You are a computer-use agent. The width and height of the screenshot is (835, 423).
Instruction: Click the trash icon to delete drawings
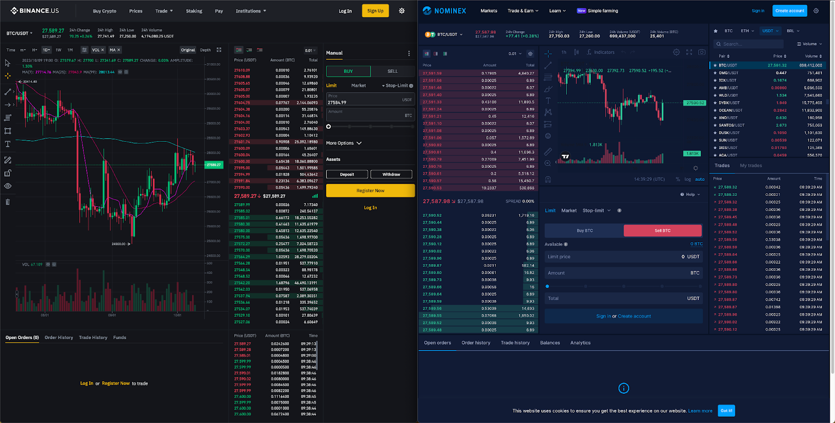pyautogui.click(x=7, y=202)
